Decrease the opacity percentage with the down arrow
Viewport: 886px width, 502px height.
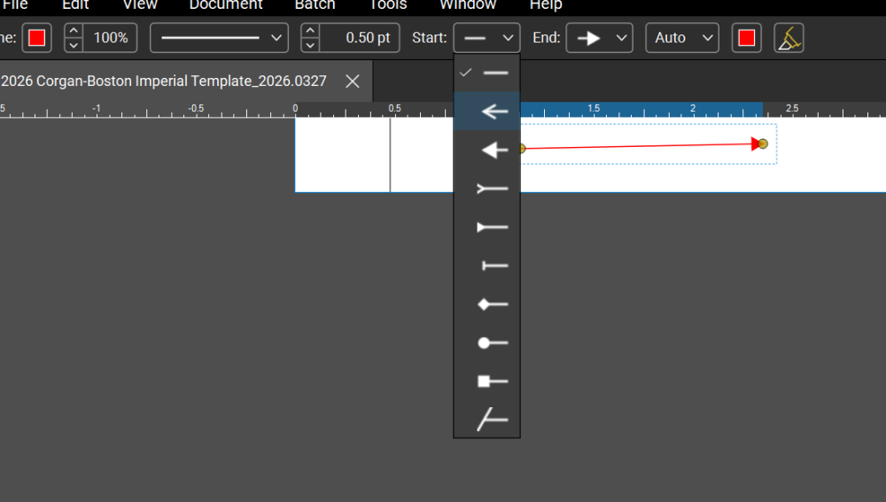pos(74,45)
